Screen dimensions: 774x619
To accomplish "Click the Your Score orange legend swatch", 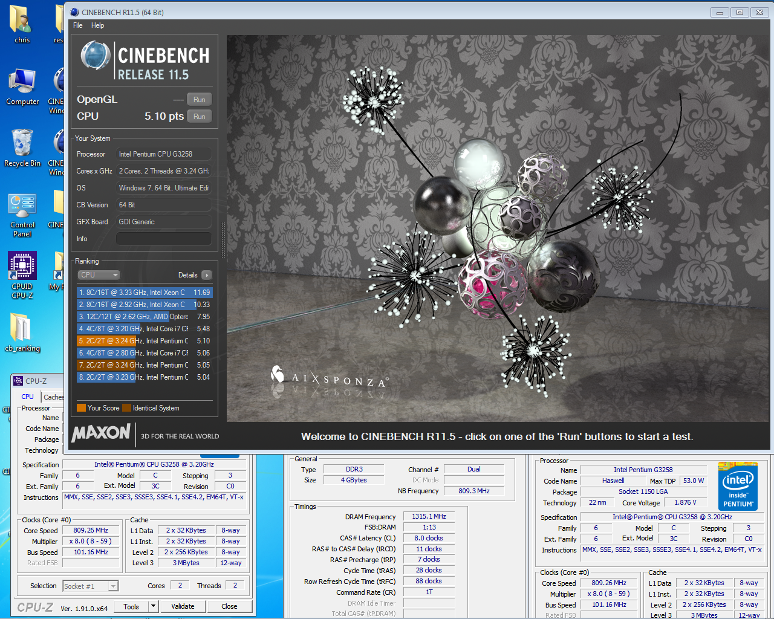I will pos(81,408).
